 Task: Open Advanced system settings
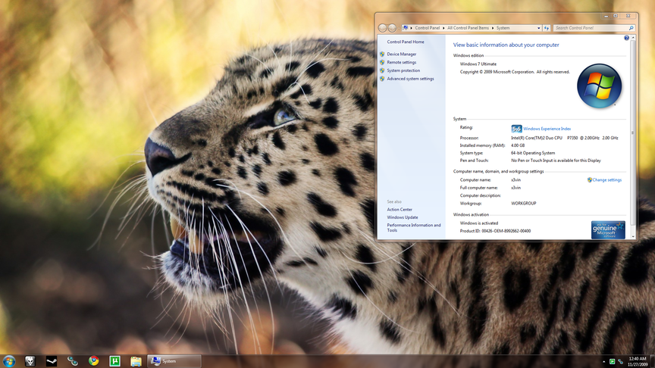click(x=410, y=79)
